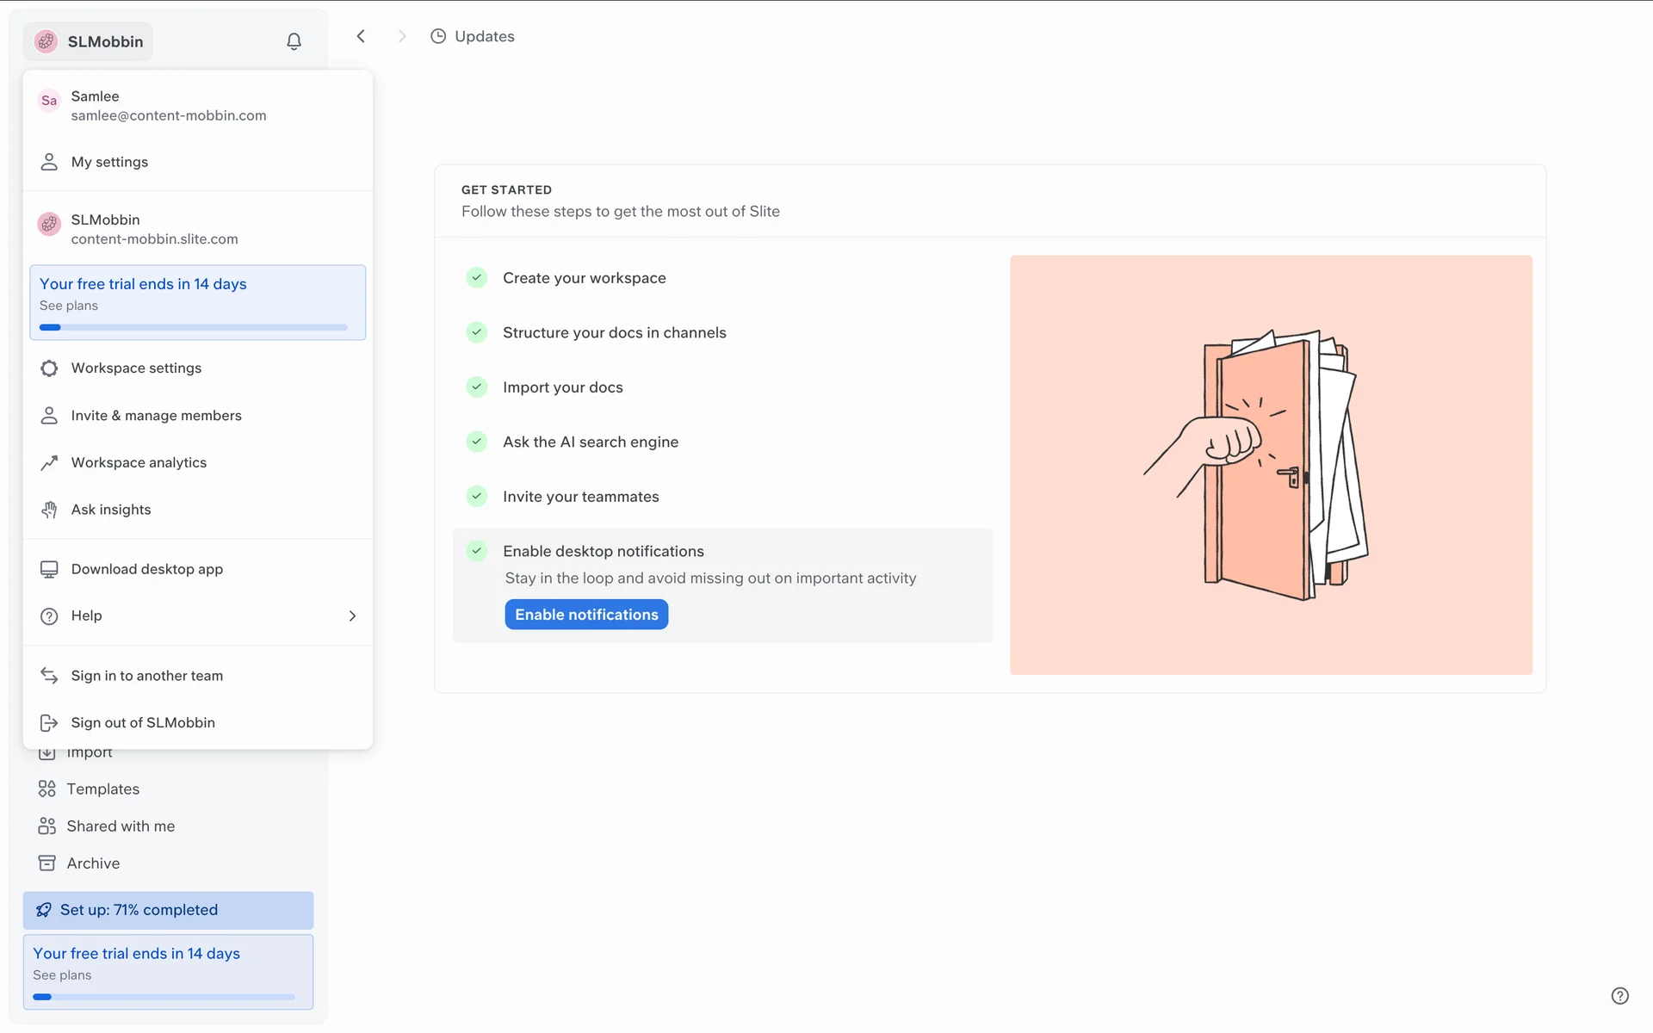
Task: Click the forward navigation arrow
Action: pyautogui.click(x=402, y=36)
